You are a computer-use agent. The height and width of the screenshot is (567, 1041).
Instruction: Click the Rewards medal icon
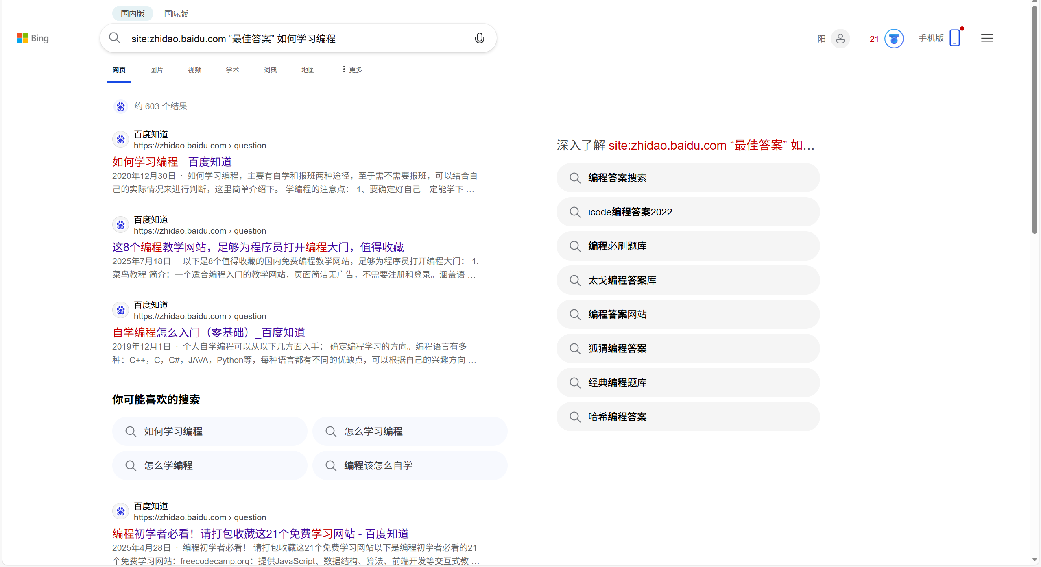(894, 39)
